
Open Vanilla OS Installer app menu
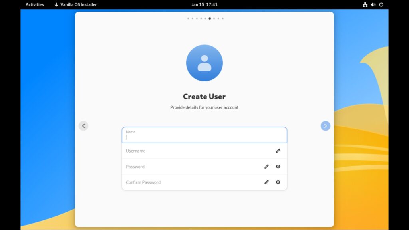[x=75, y=4]
